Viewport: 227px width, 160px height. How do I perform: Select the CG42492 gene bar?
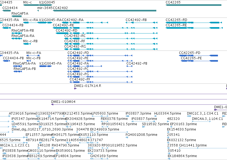(x=105, y=11)
